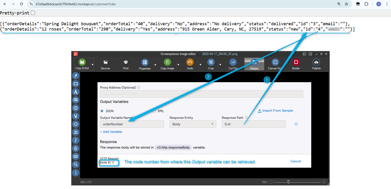This screenshot has height=189, width=391.
Task: Expand the Copy image dropdown arrow
Action: 178,65
